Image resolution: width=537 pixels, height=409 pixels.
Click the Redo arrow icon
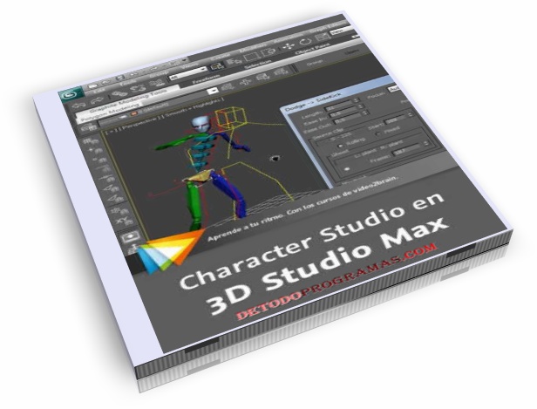97,100
